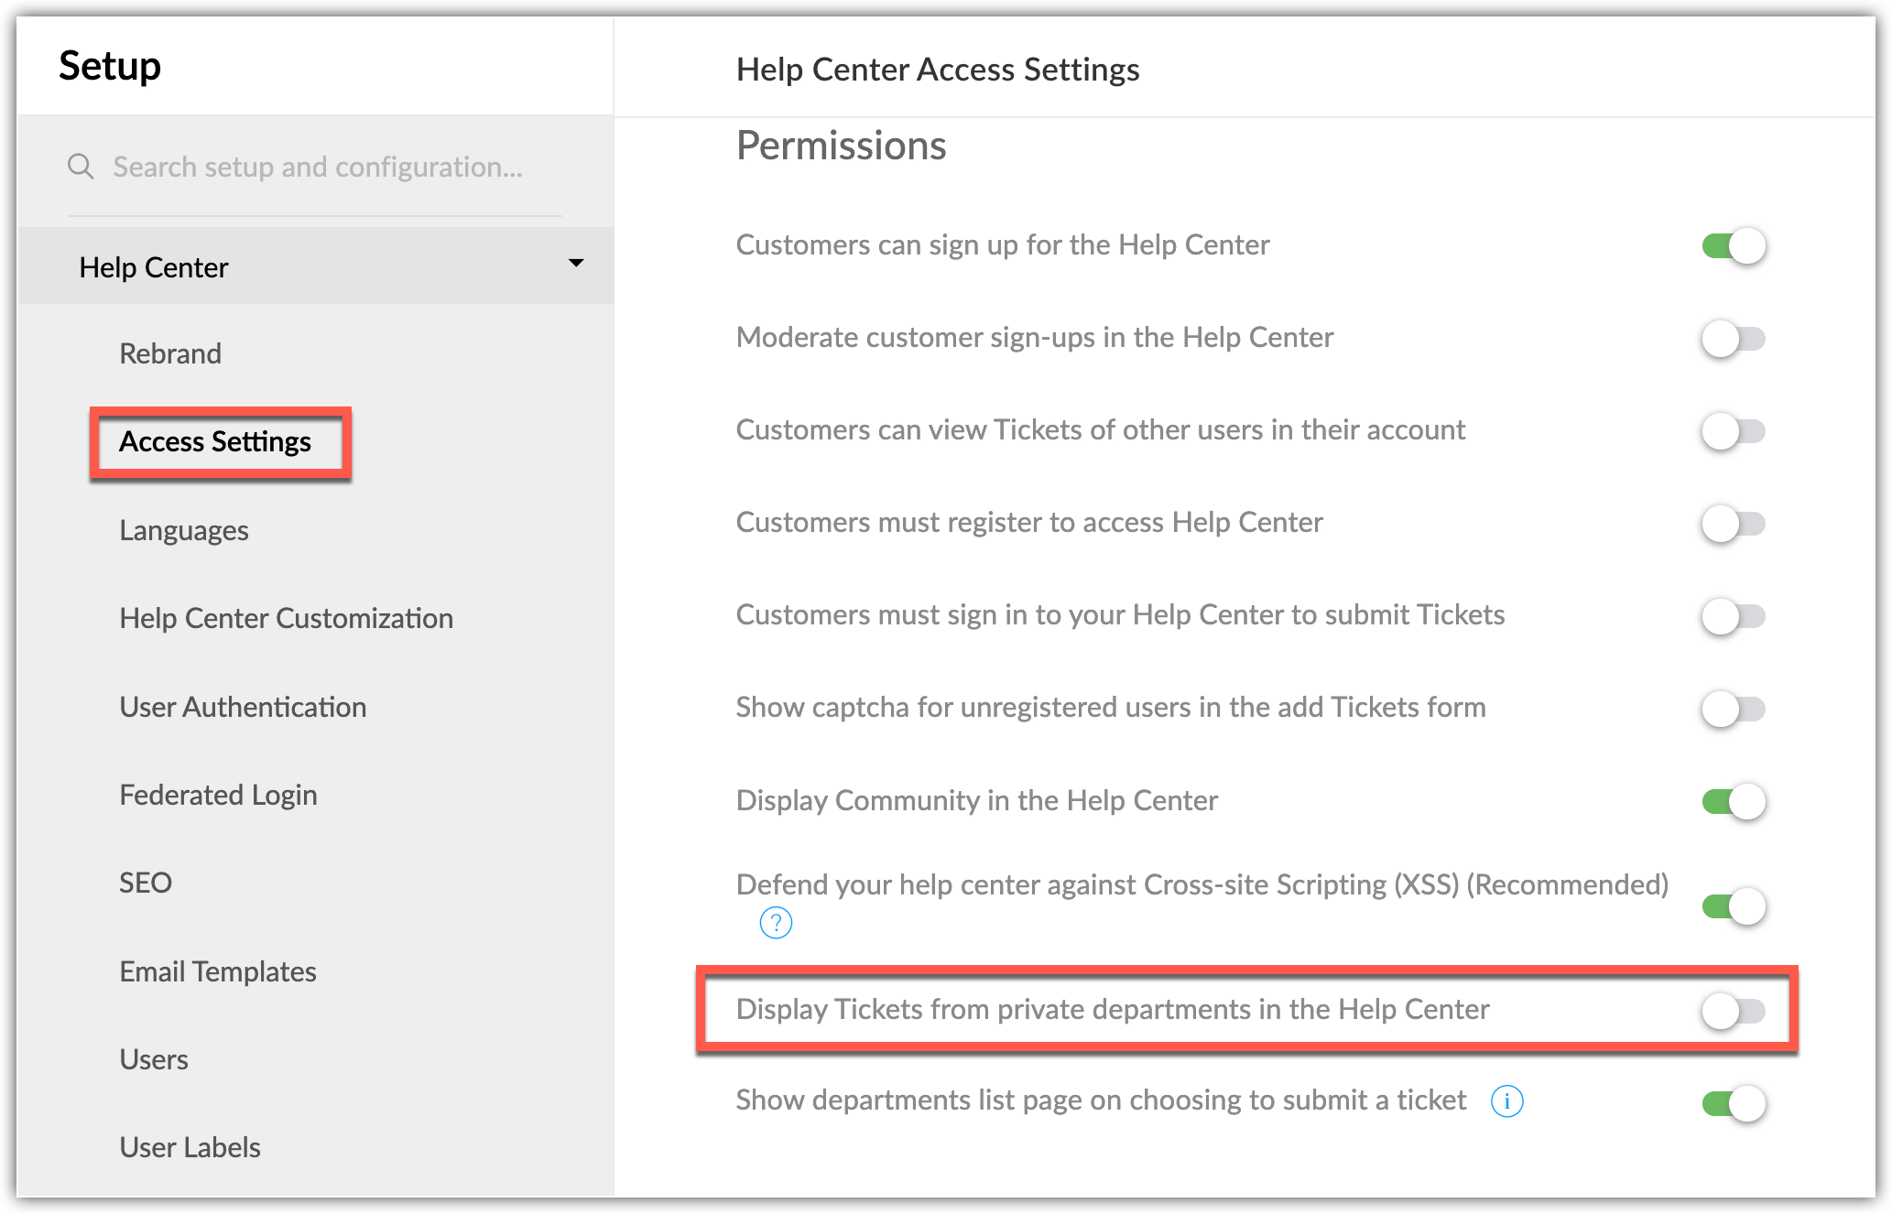The image size is (1892, 1214).
Task: Enable captcha for unregistered users toggle
Action: click(x=1733, y=709)
